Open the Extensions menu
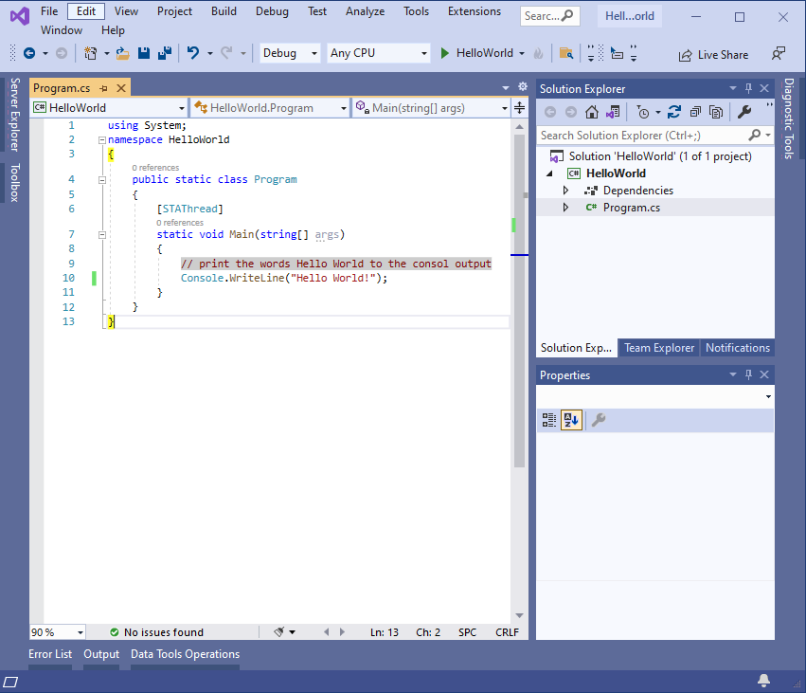The width and height of the screenshot is (806, 693). [474, 11]
